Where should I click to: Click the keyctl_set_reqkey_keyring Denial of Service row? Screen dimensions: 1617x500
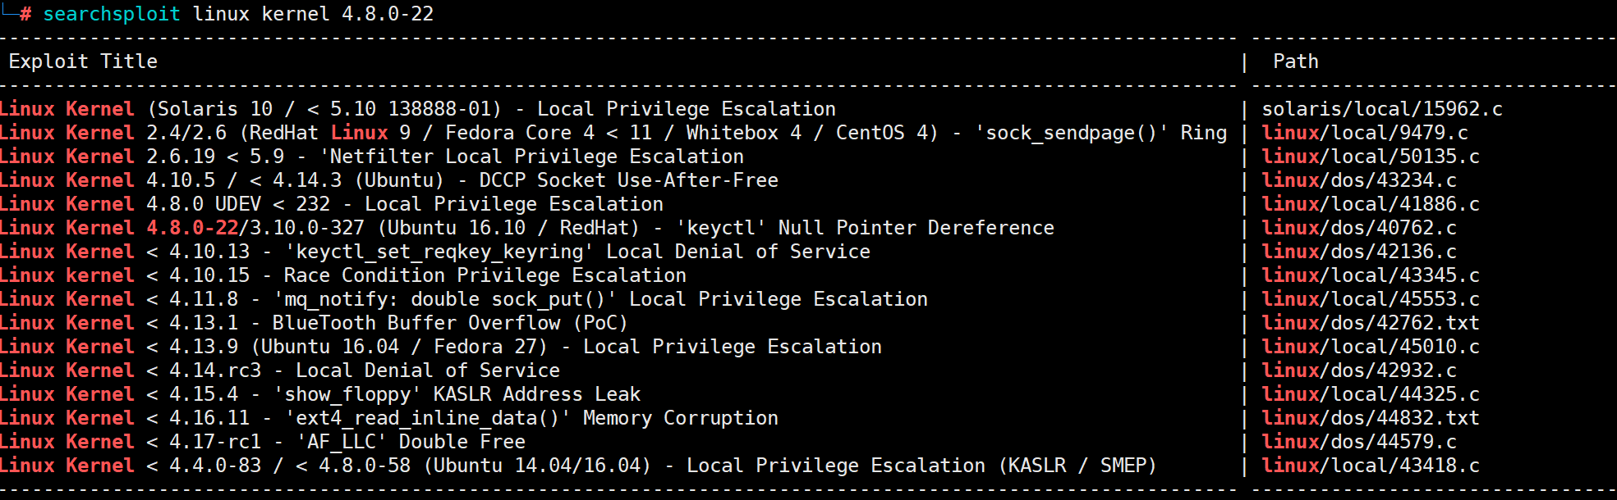pyautogui.click(x=435, y=252)
